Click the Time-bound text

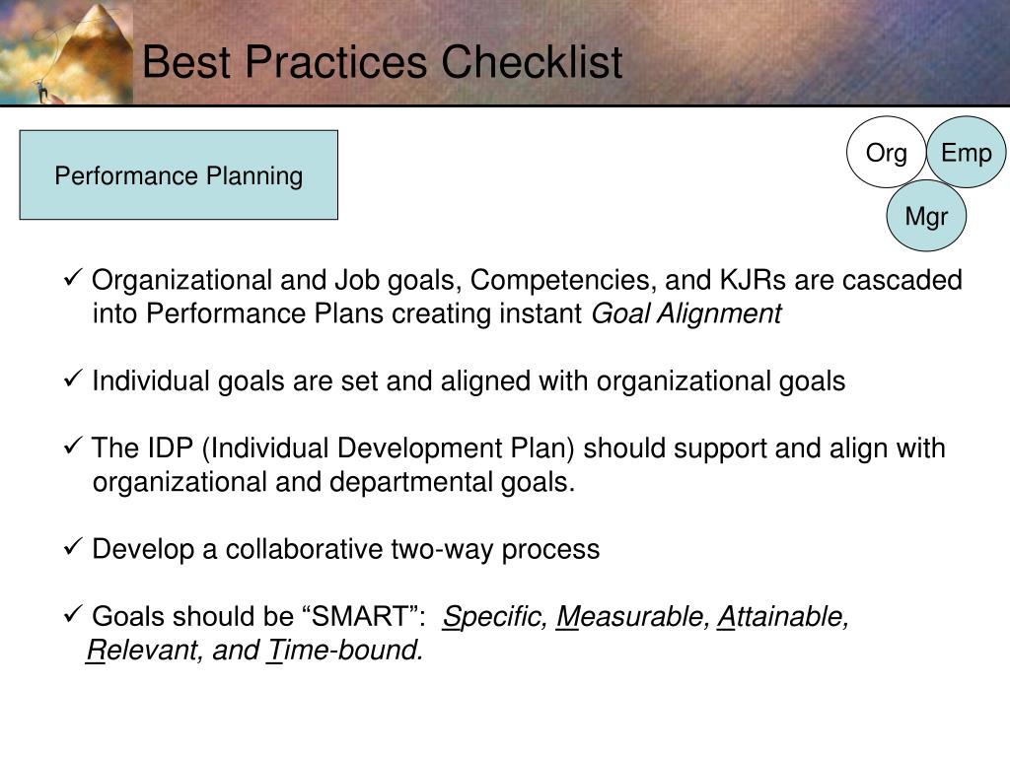click(x=344, y=651)
